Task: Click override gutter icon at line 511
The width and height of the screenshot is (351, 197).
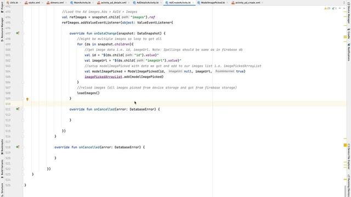Action: (18, 109)
